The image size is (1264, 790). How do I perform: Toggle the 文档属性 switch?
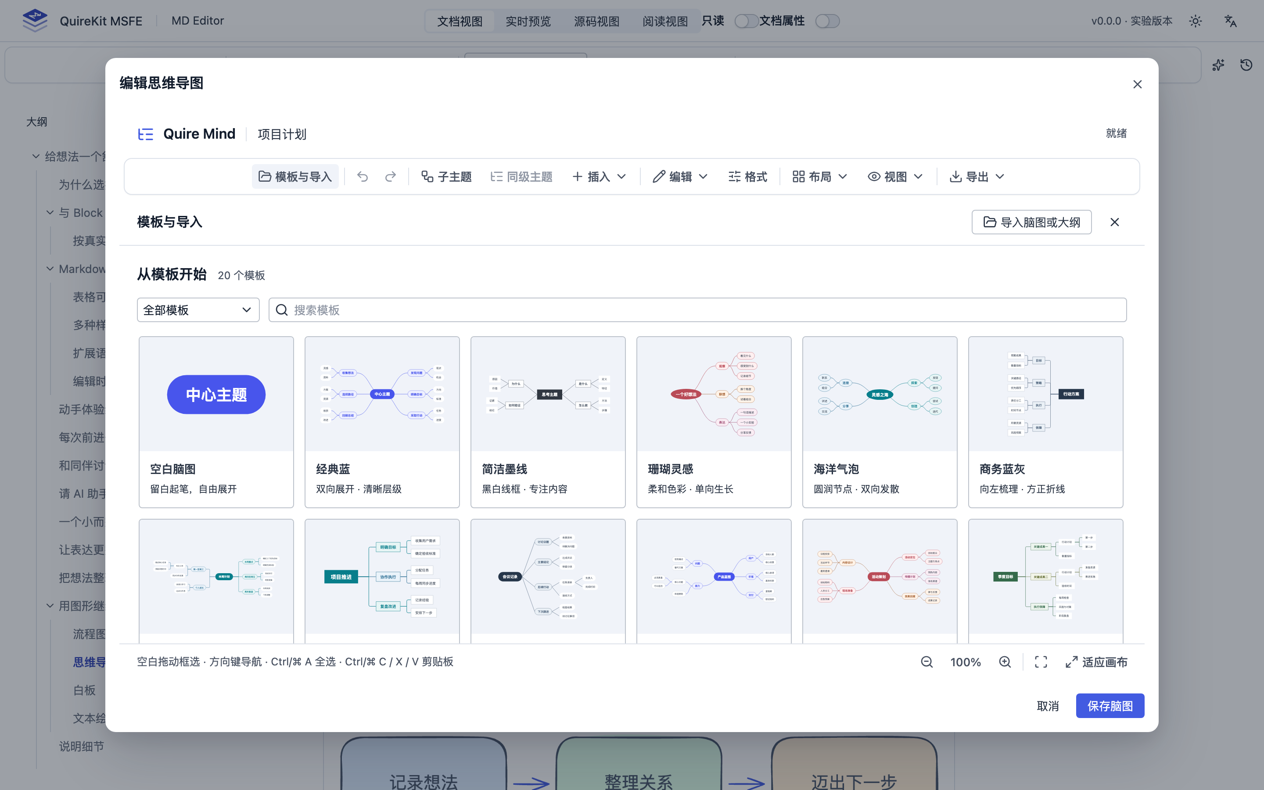[x=827, y=21]
